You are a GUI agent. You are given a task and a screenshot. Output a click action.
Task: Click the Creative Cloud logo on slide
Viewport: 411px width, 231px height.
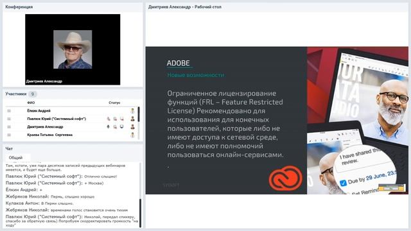[285, 178]
